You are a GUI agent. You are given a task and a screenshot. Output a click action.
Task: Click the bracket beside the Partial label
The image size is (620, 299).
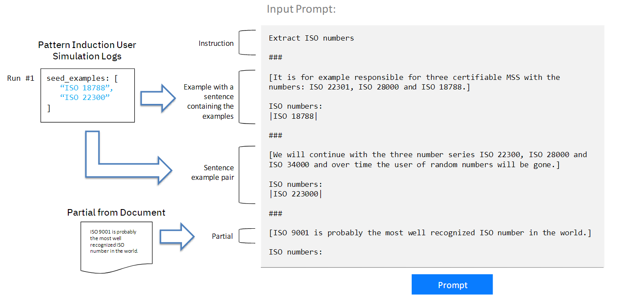point(247,236)
